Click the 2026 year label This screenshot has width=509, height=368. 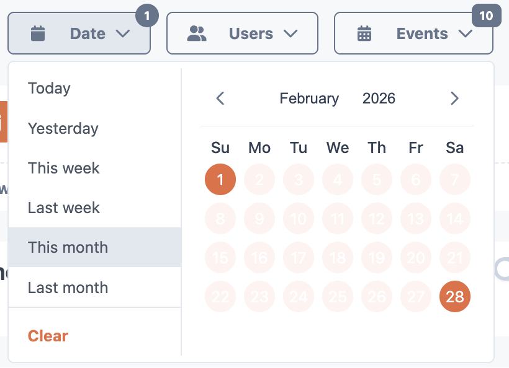coord(379,99)
